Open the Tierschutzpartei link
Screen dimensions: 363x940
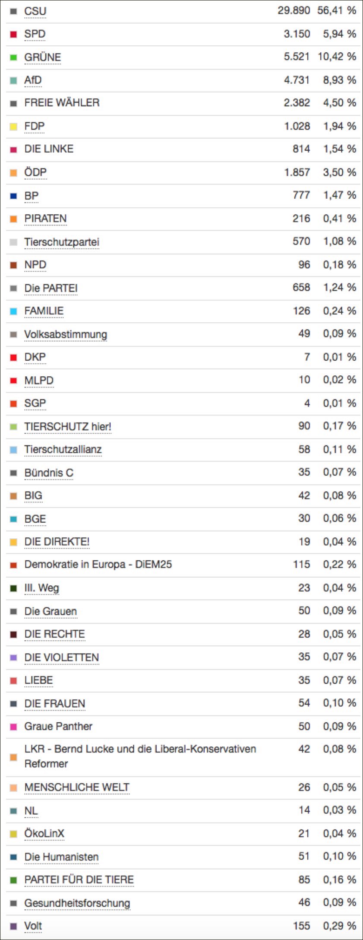[61, 242]
